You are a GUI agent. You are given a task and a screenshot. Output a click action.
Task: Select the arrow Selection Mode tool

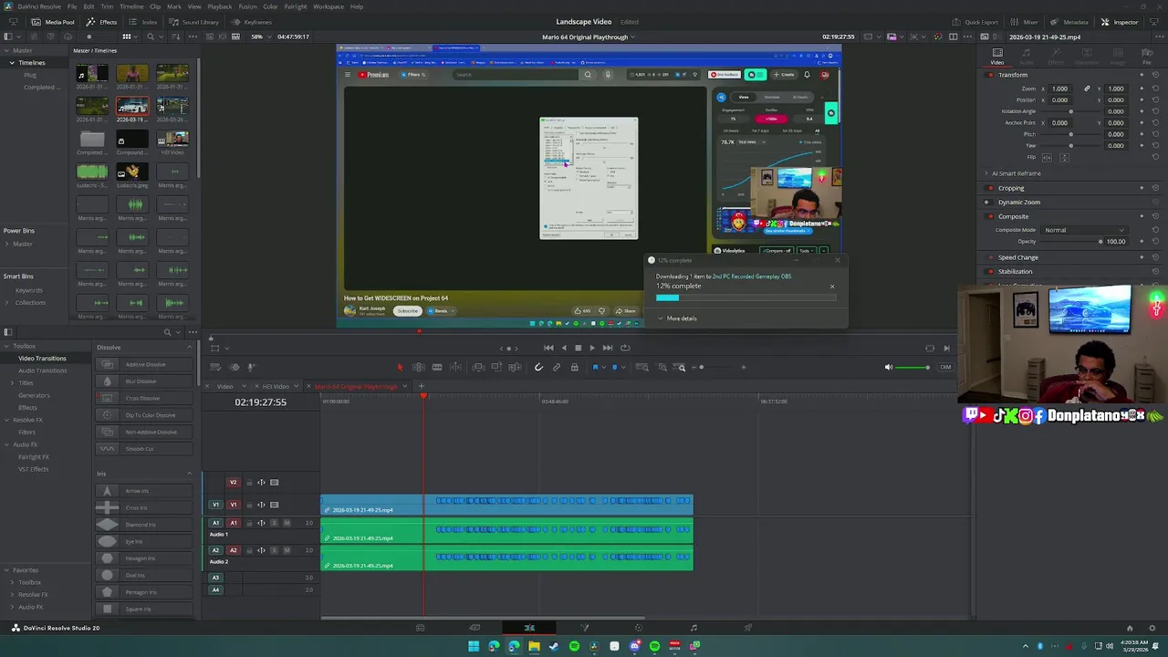click(400, 367)
